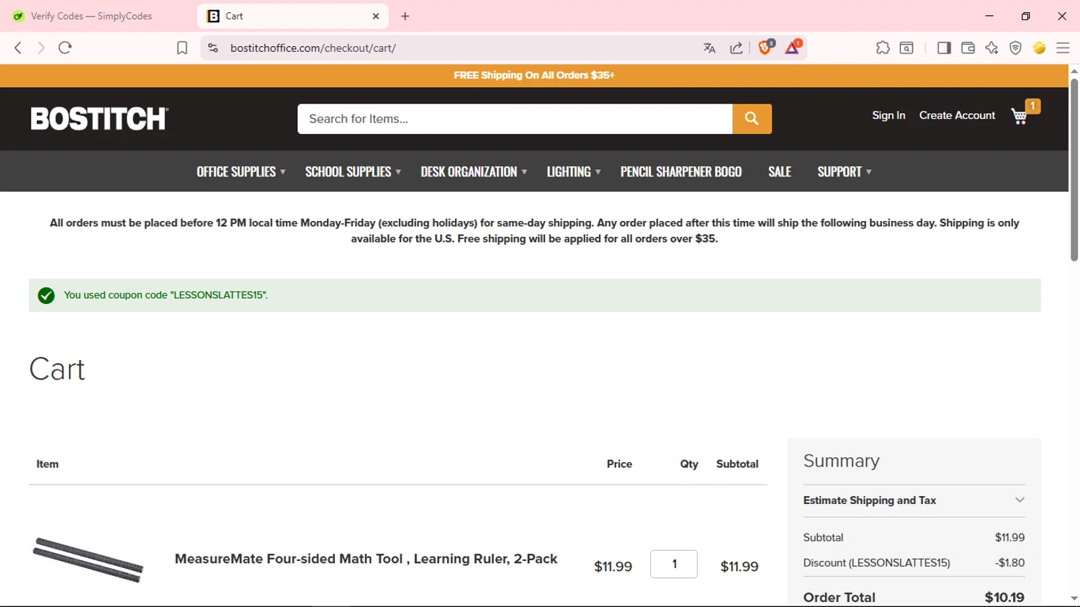Open the Sale menu item
Viewport: 1080px width, 607px height.
(780, 171)
